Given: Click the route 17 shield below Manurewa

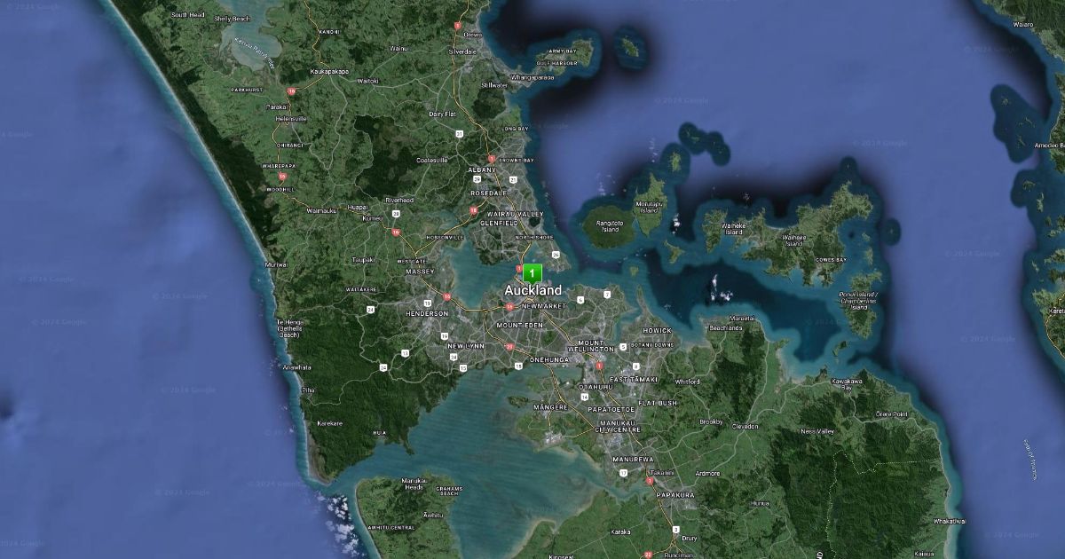Looking at the screenshot, I should point(624,473).
